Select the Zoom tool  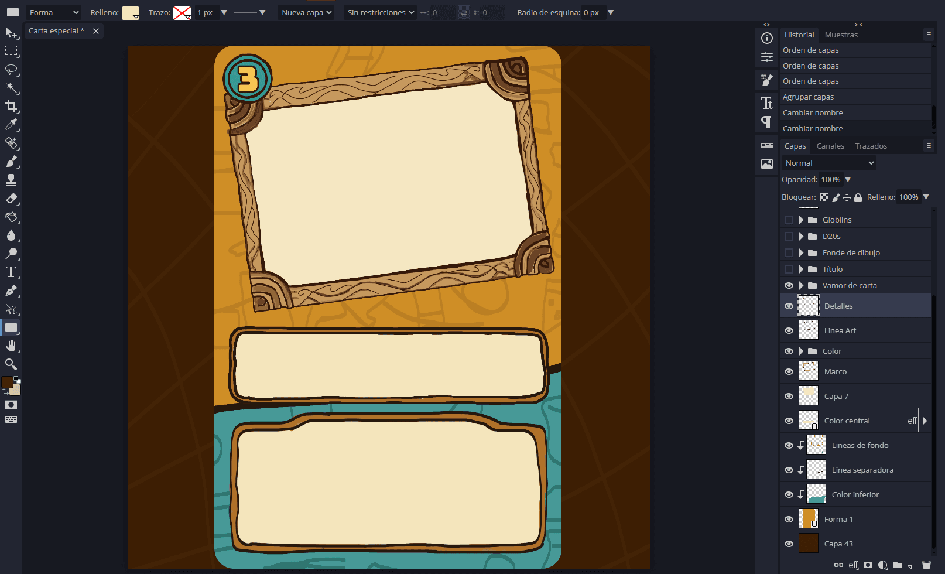click(11, 364)
